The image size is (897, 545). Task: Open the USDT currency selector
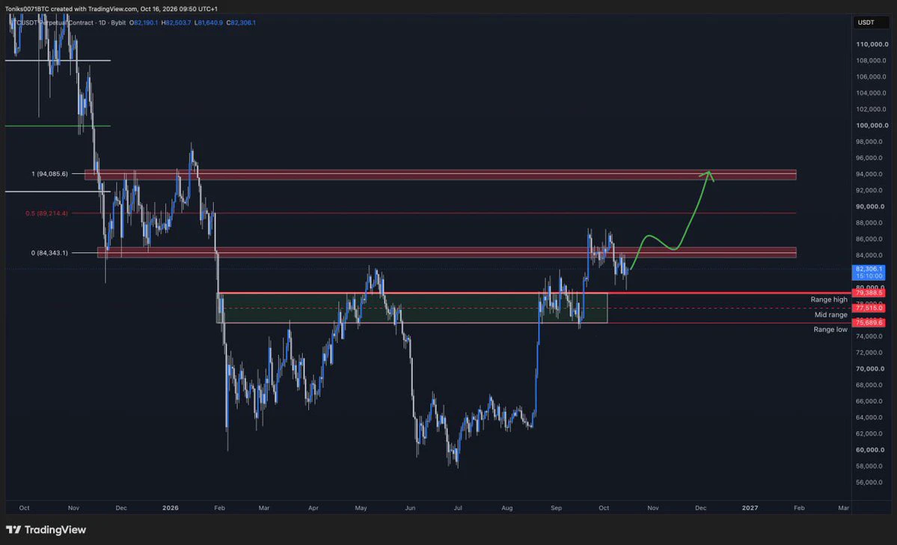pyautogui.click(x=872, y=22)
